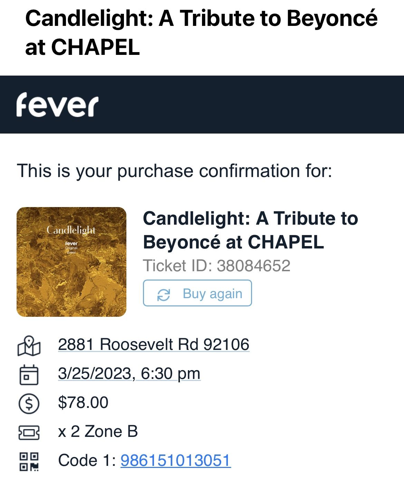Click the bold event title beside the thumbnail
This screenshot has width=404, height=499.
(x=250, y=230)
